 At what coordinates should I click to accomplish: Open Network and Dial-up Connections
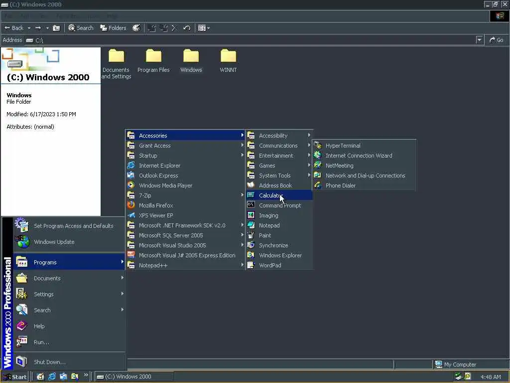(364, 176)
